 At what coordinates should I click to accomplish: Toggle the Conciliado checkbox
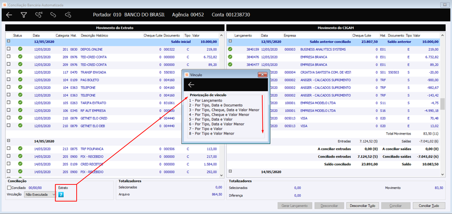[9, 188]
